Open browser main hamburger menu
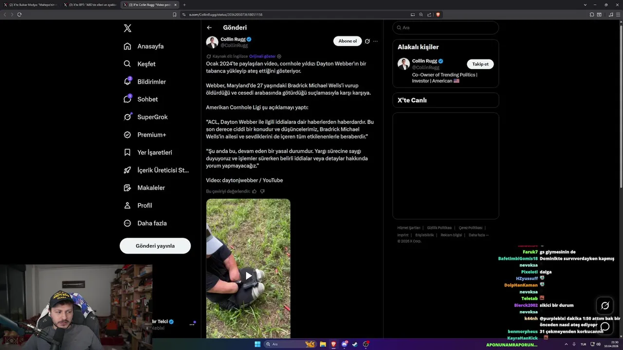The height and width of the screenshot is (350, 623). click(x=618, y=15)
